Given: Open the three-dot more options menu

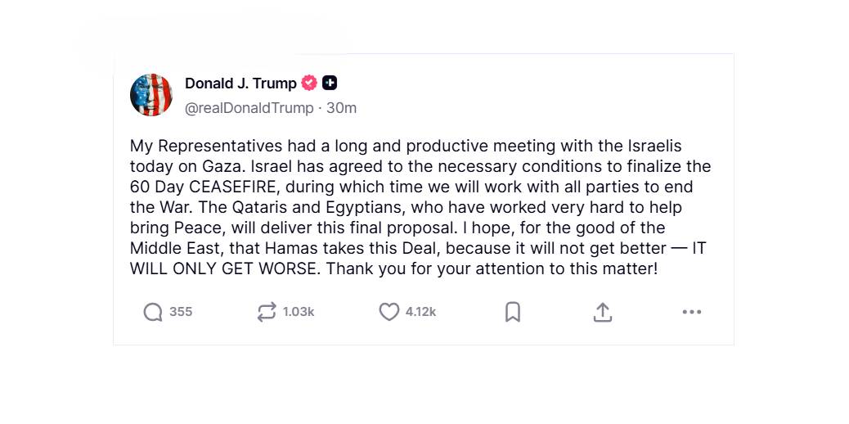Looking at the screenshot, I should point(691,312).
